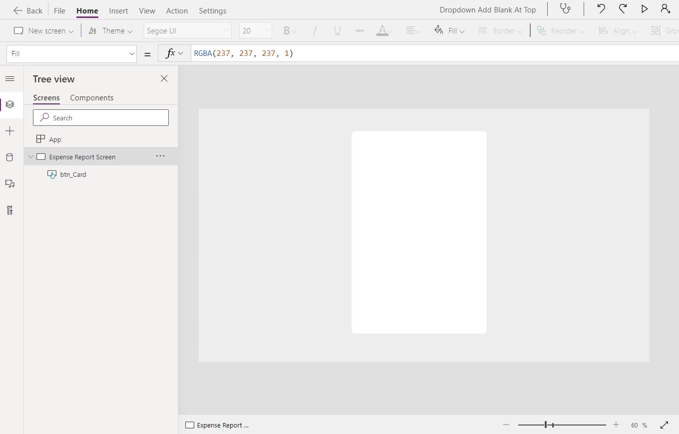Toggle bold formatting on selected text

tap(287, 30)
